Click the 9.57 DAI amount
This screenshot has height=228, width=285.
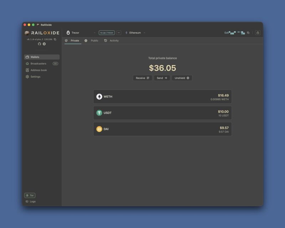pyautogui.click(x=224, y=132)
